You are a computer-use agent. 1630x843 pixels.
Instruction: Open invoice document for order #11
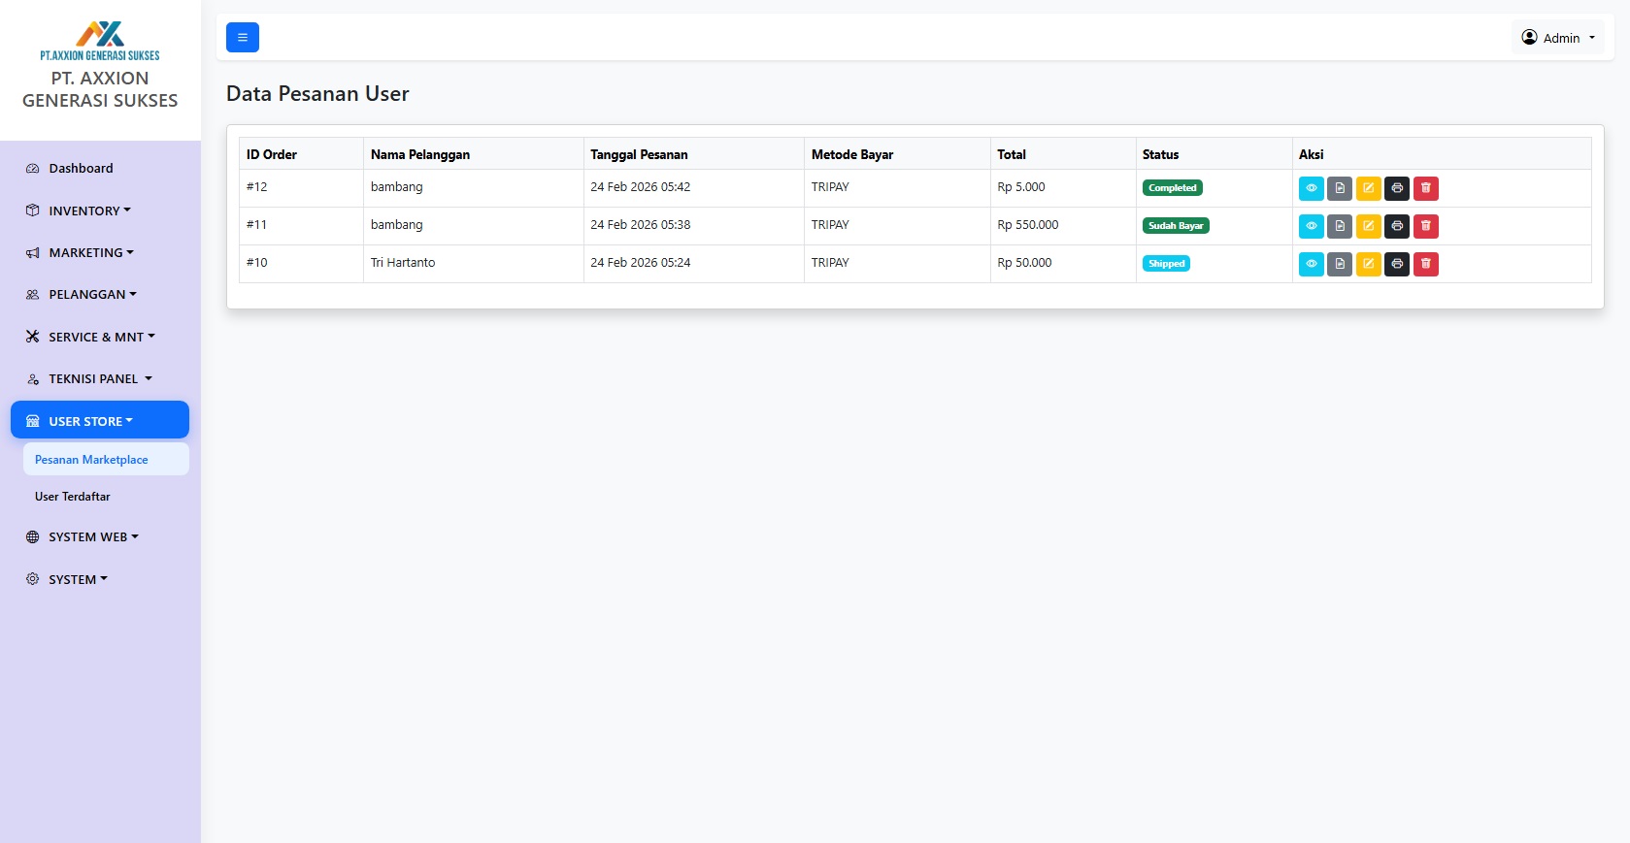(x=1340, y=226)
